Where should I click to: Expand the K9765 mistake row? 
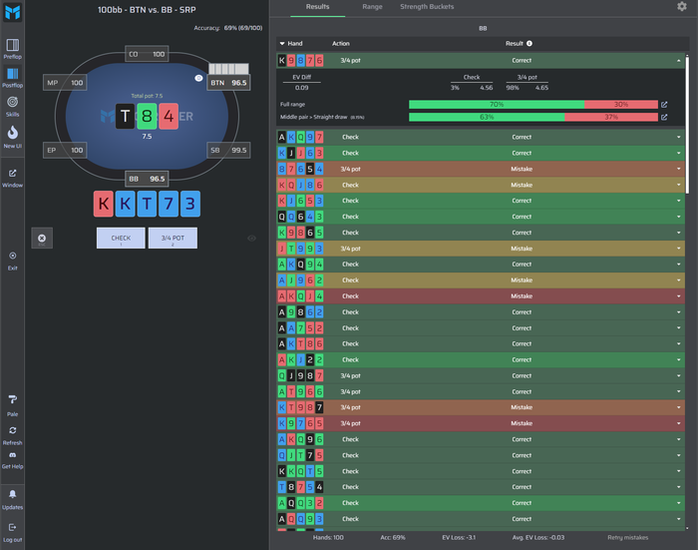point(678,423)
